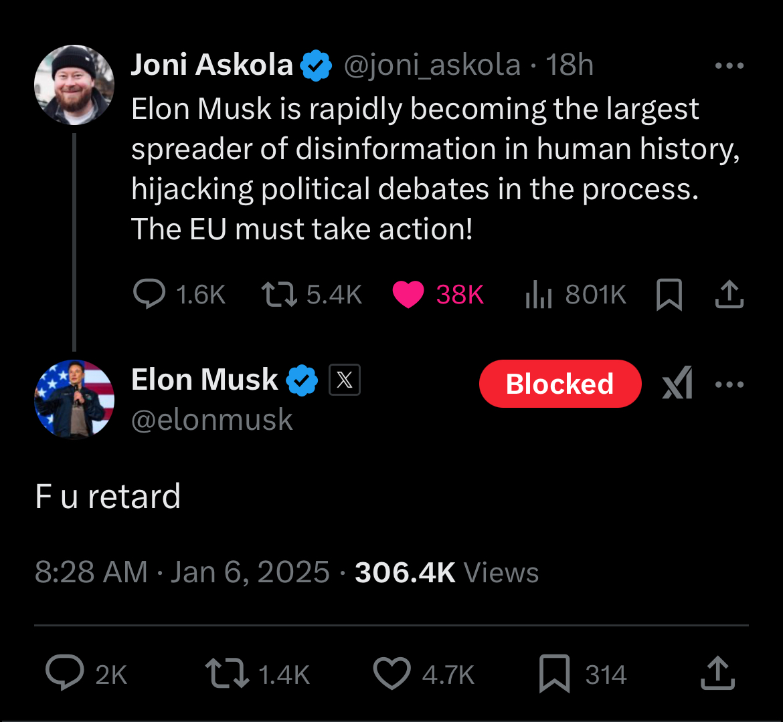Unlike Joni Askola's post with pink heart
Viewport: 783px width, 722px height.
point(408,294)
